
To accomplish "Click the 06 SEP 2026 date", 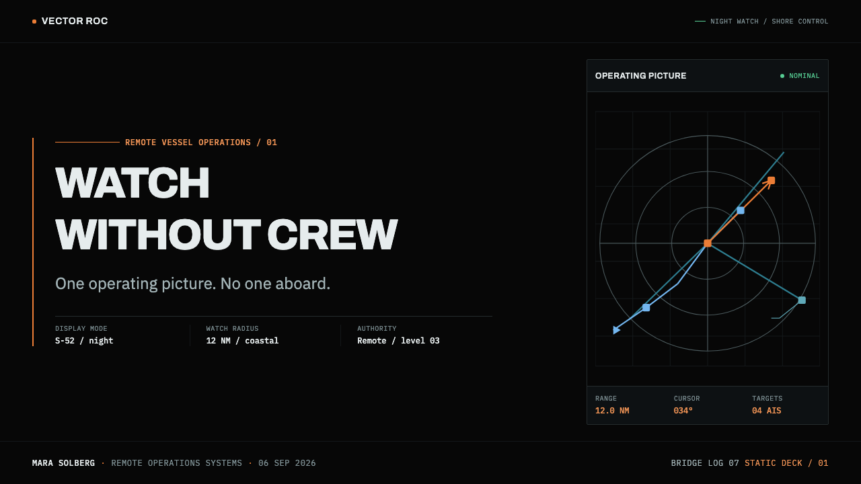I will [x=287, y=463].
